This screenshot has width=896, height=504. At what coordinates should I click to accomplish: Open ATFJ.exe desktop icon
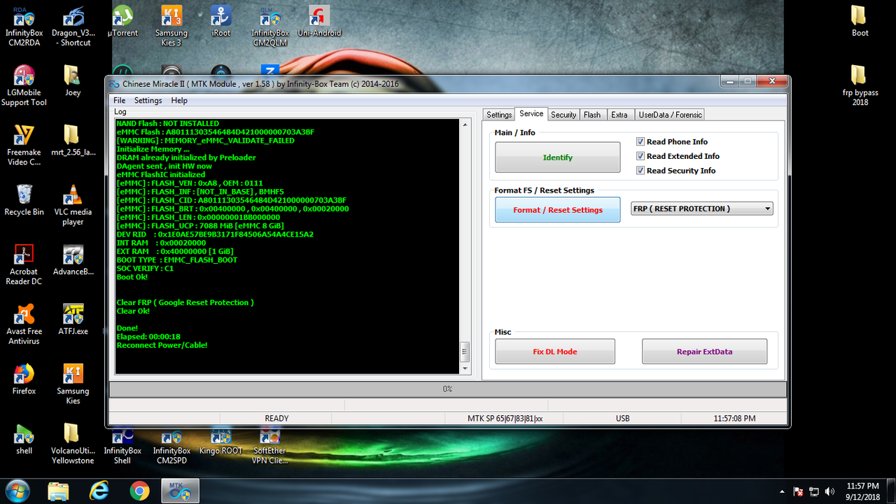[73, 319]
